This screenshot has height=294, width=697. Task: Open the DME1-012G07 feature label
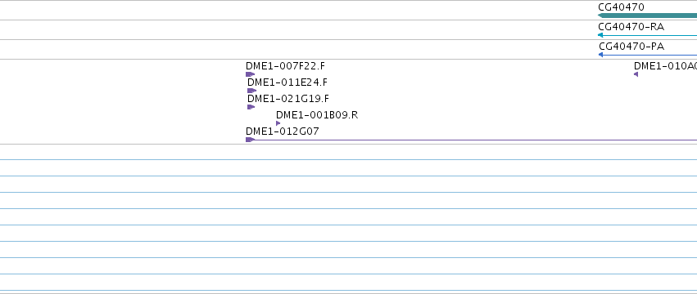pos(283,131)
